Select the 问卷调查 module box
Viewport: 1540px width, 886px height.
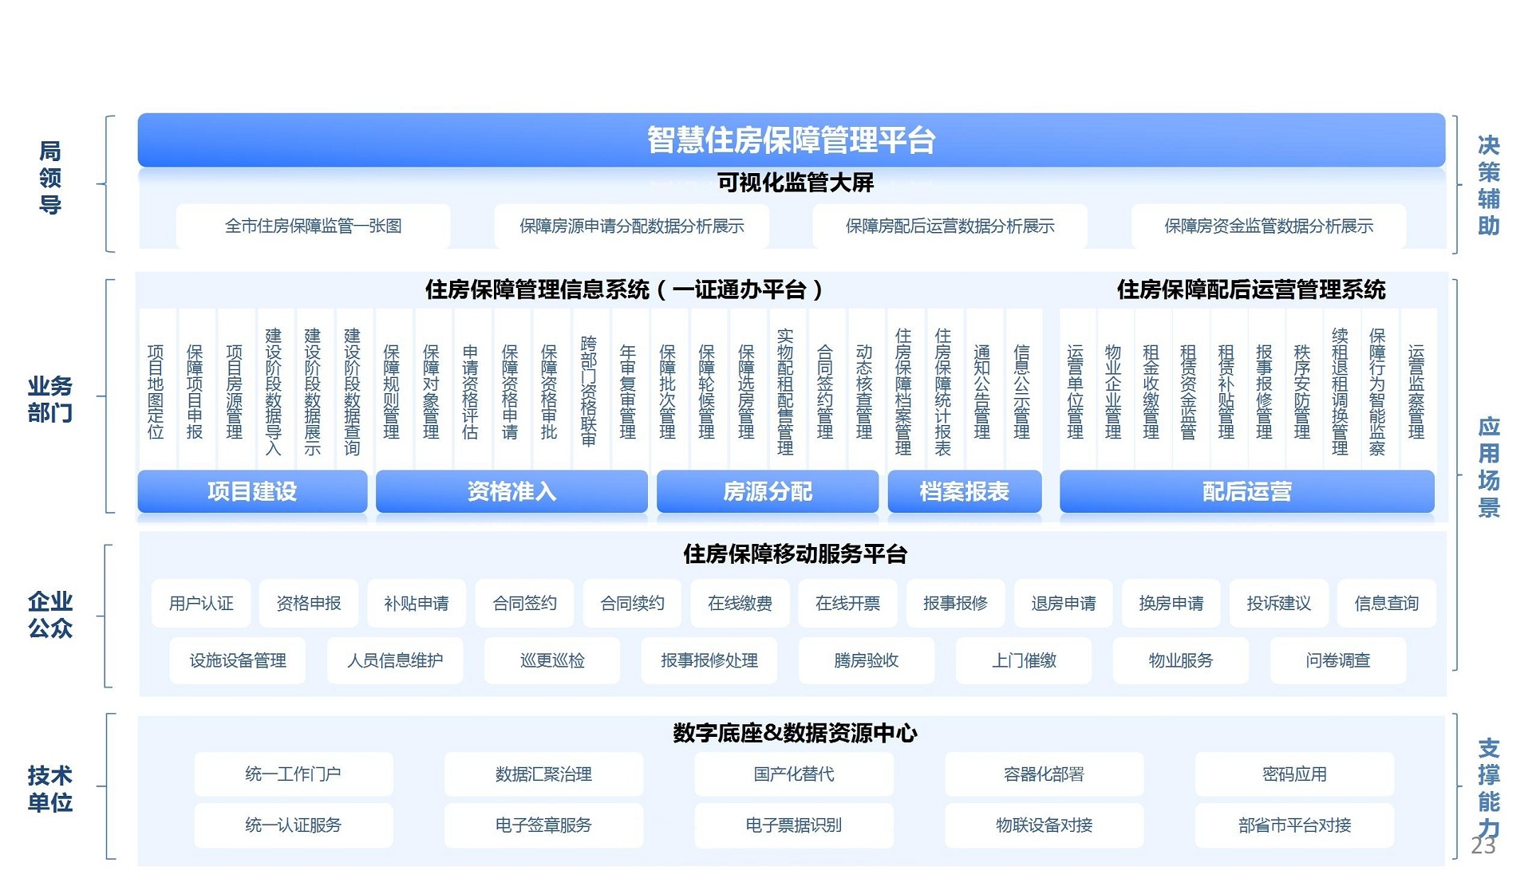click(1337, 660)
